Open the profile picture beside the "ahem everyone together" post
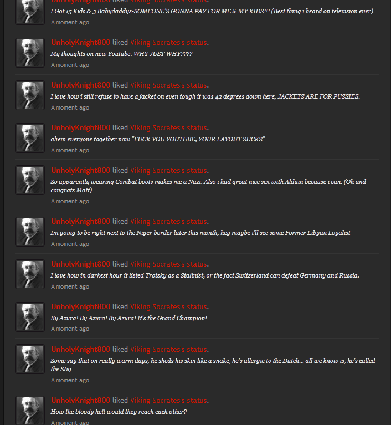 30,138
